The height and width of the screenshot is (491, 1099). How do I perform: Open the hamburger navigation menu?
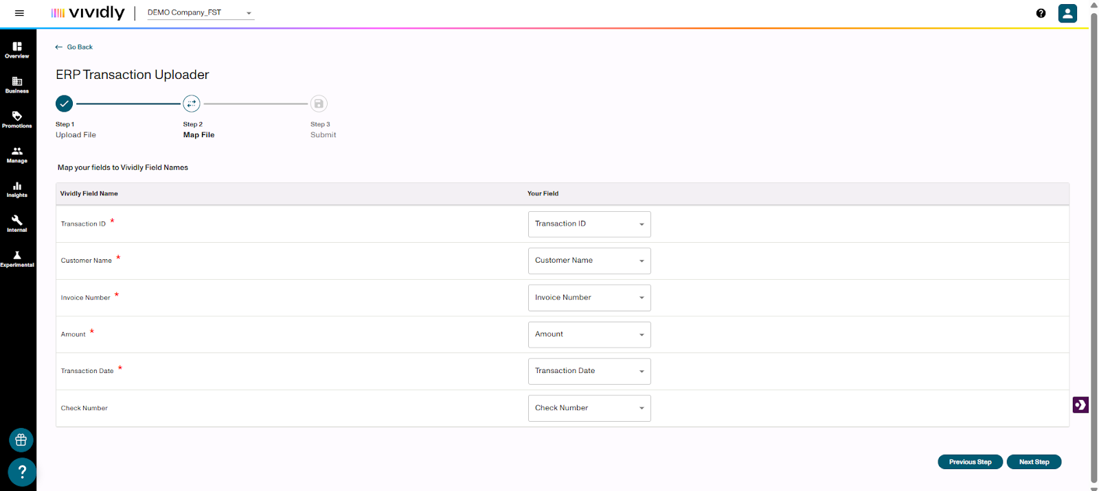click(19, 13)
